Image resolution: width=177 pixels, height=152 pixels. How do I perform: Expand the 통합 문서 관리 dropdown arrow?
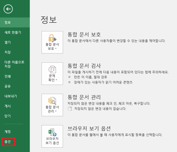pyautogui.click(x=56, y=111)
